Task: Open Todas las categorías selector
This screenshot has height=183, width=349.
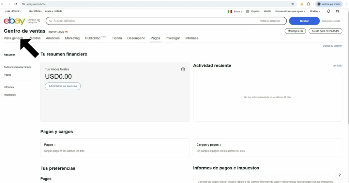Action: [x=272, y=21]
